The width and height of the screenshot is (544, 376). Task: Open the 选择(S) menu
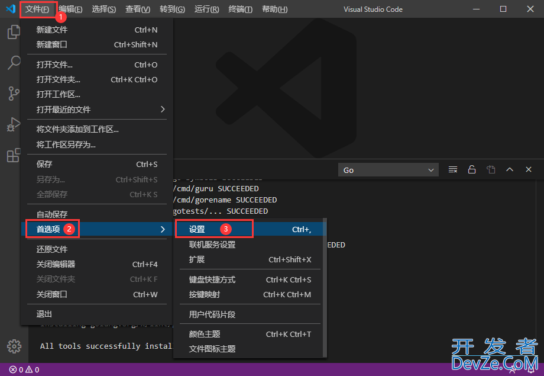103,9
